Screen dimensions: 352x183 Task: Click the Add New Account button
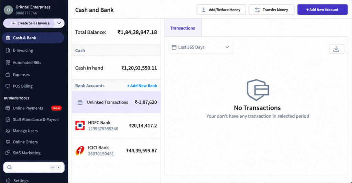point(322,10)
